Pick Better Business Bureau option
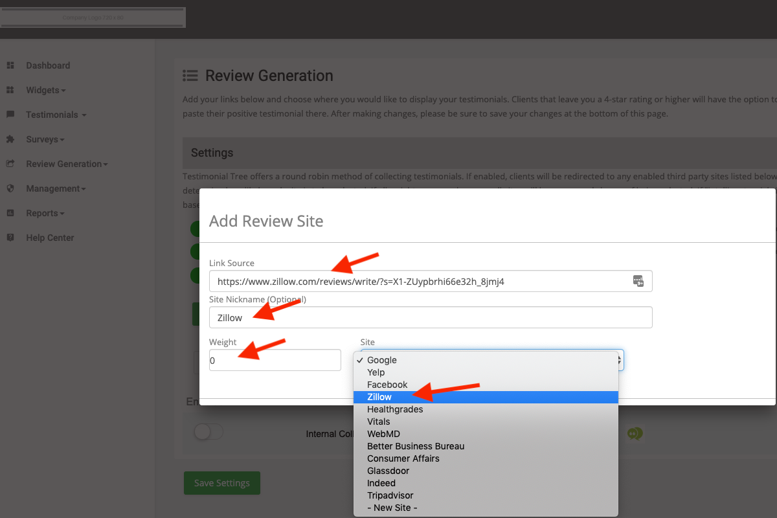This screenshot has height=518, width=777. tap(486, 446)
